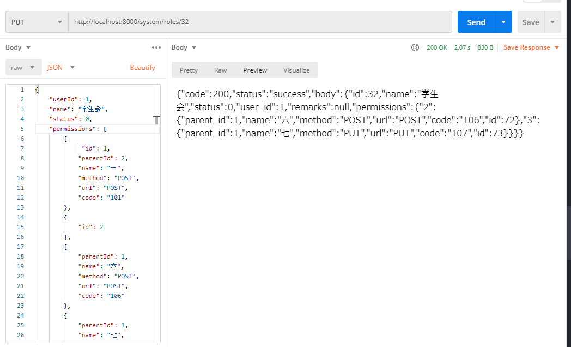Image resolution: width=571 pixels, height=347 pixels.
Task: Click the editor scrollbar in request body
Action: [x=155, y=120]
